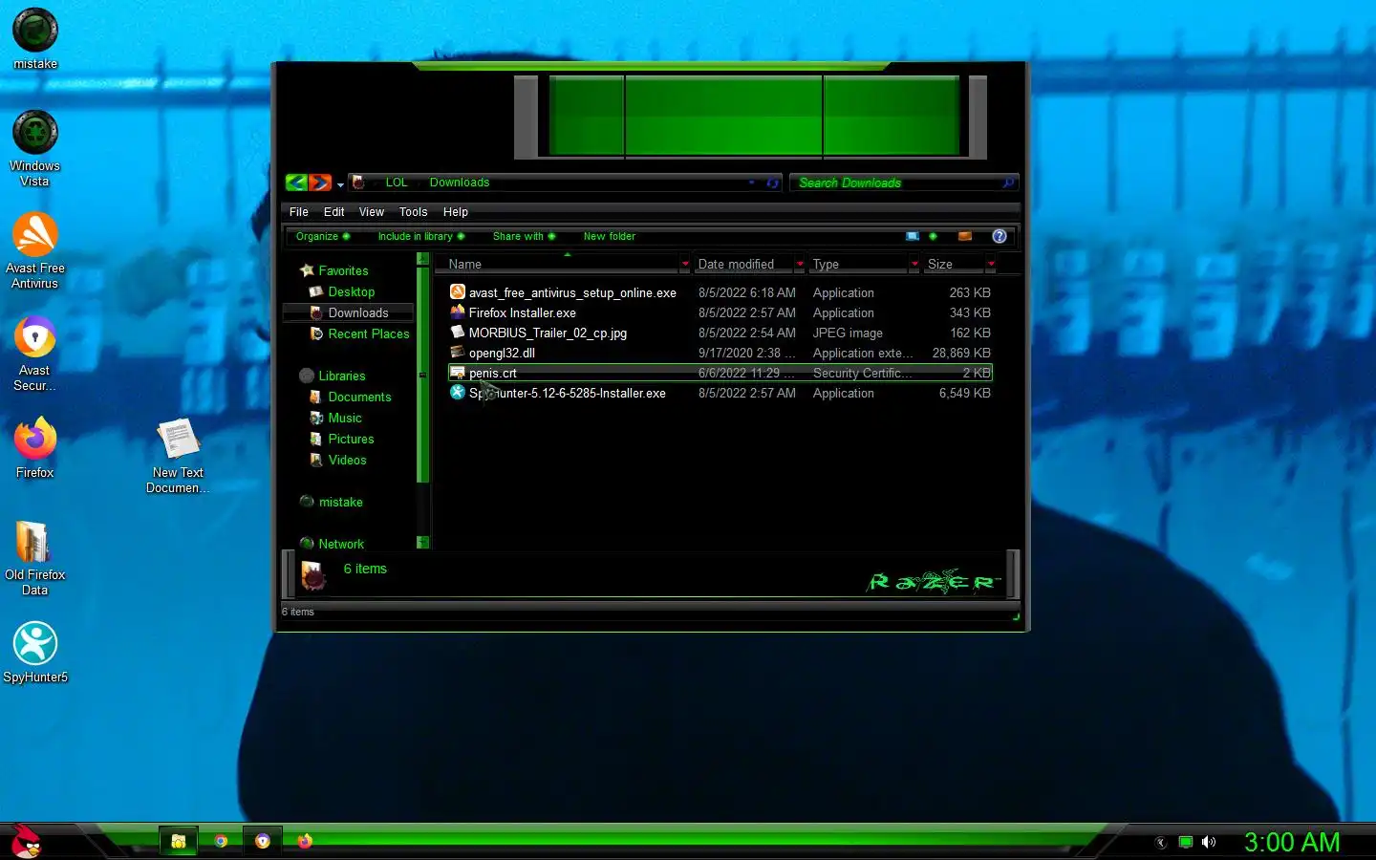Image resolution: width=1376 pixels, height=860 pixels.
Task: Open recent locations dropdown beside the navigation arrows
Action: [x=340, y=184]
